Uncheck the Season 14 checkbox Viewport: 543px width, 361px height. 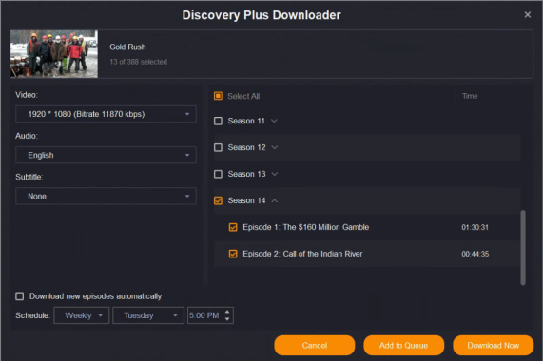[x=218, y=200]
